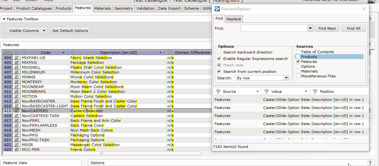Image resolution: width=379 pixels, height=166 pixels.
Task: Open Value column dropdown arrow in results
Action: [306, 92]
